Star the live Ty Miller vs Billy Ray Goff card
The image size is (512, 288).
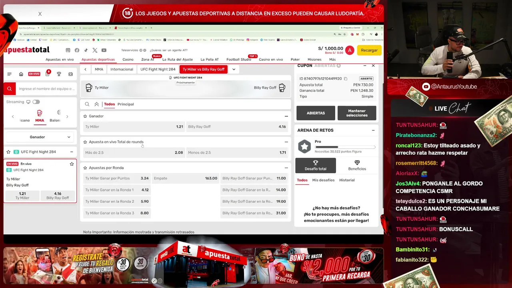(72, 164)
